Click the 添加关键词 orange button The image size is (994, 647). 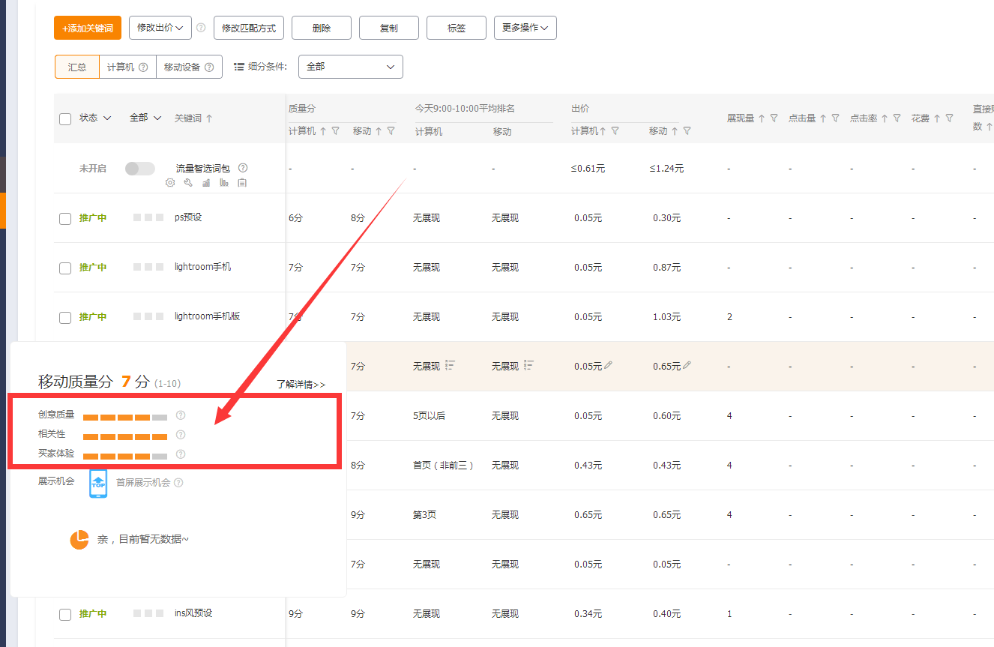point(88,28)
